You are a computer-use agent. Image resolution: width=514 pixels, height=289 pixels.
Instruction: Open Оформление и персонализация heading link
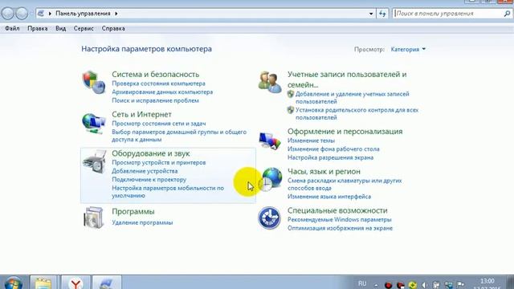point(345,132)
